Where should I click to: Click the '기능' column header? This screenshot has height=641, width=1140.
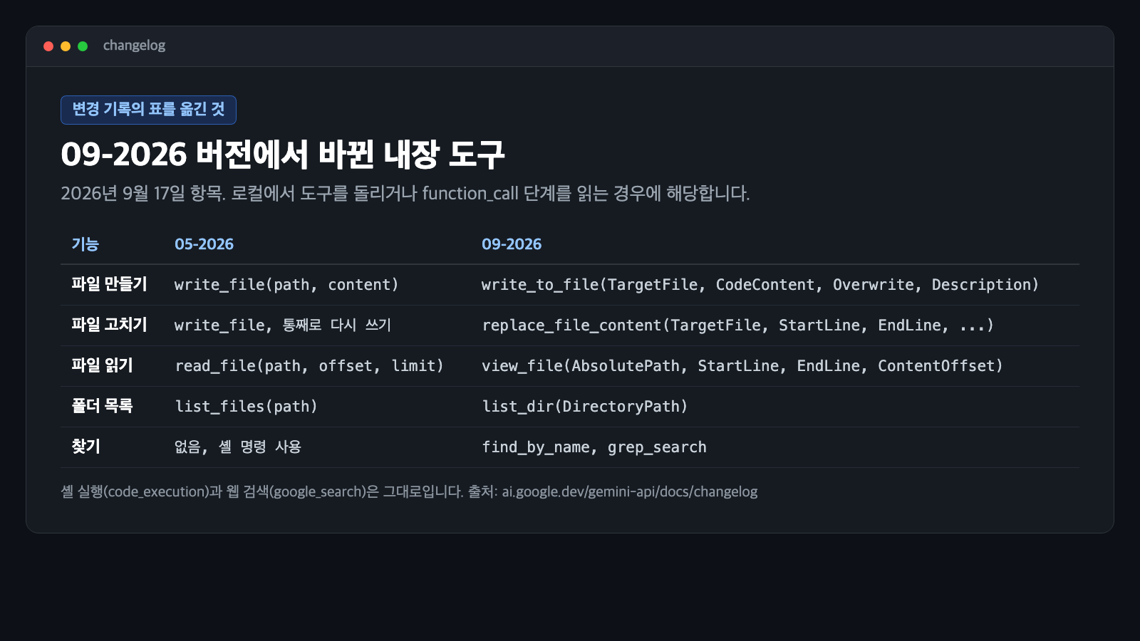(85, 244)
